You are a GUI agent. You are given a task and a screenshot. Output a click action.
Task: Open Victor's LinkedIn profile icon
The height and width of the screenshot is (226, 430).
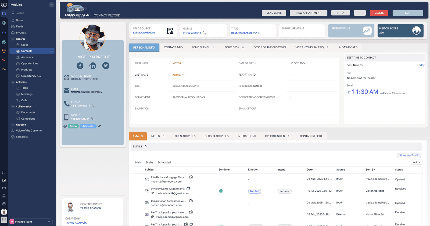tap(93, 66)
